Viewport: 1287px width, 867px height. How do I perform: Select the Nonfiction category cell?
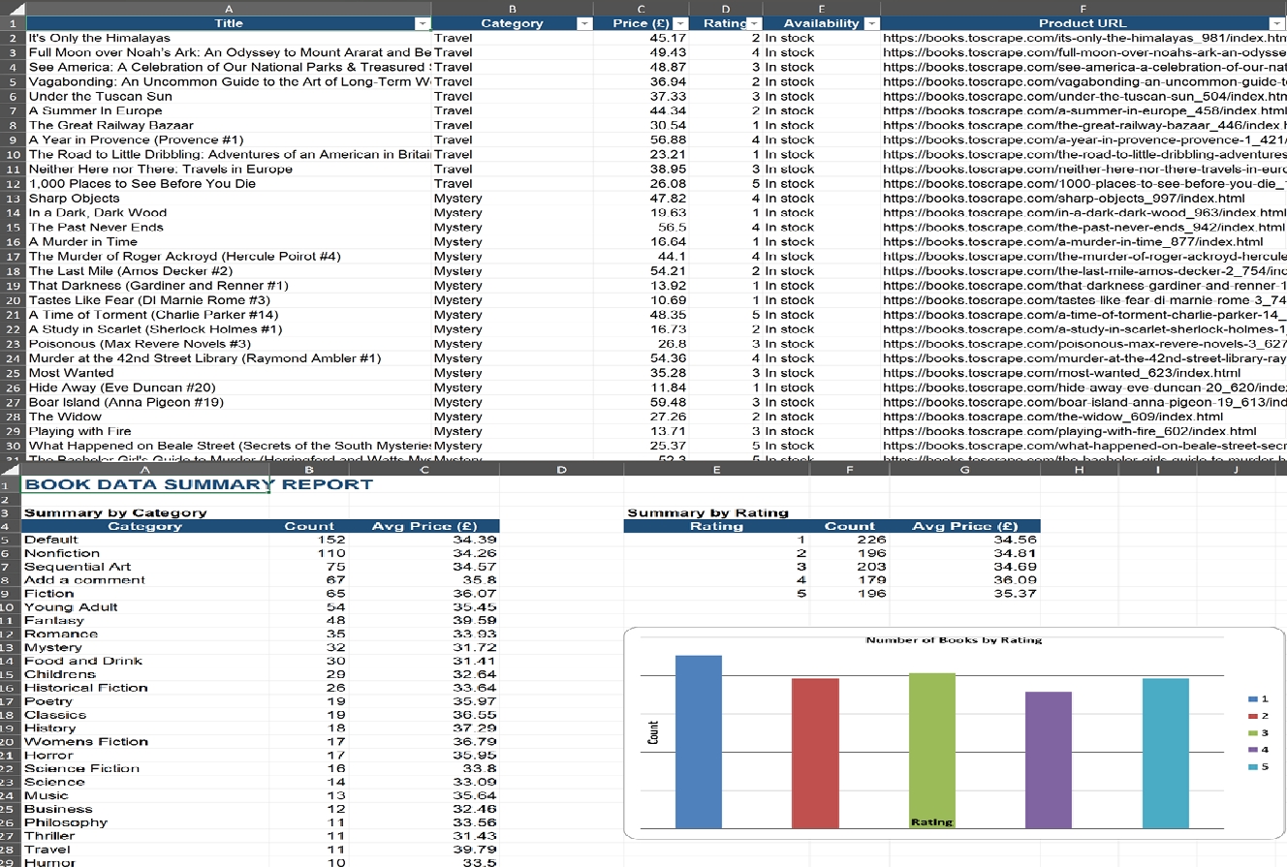[x=144, y=553]
